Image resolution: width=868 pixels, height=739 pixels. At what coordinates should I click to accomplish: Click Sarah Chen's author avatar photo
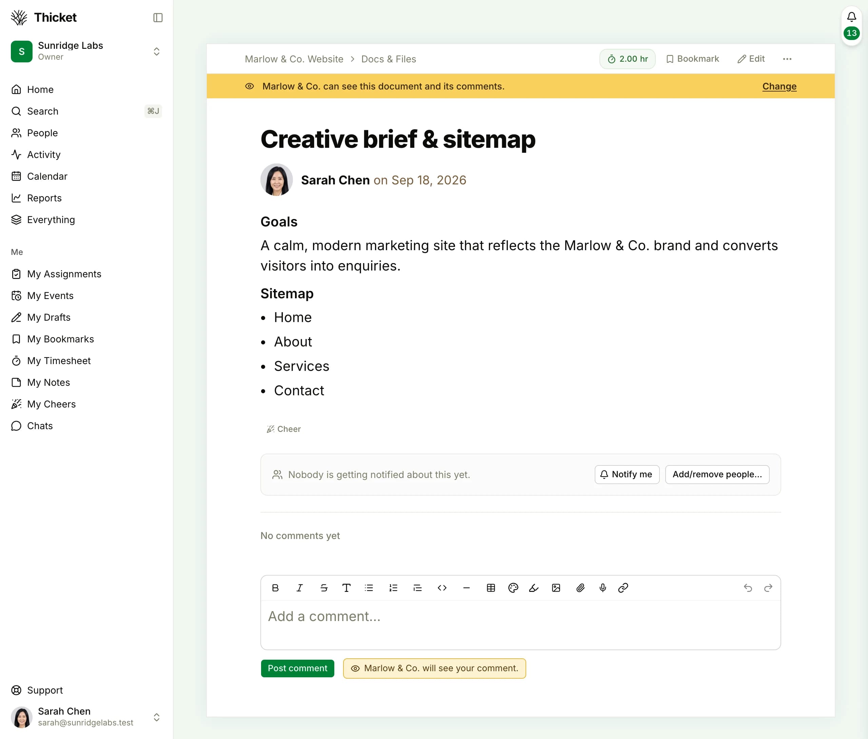(x=276, y=180)
